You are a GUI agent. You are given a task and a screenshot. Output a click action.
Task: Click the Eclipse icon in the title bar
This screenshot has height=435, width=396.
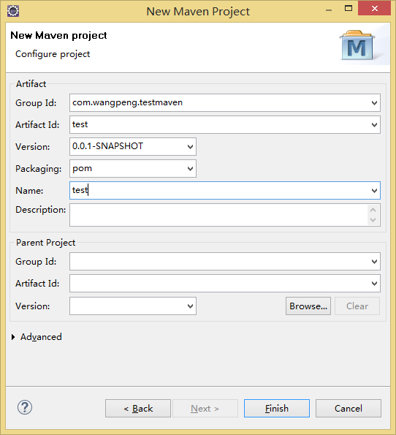click(x=13, y=11)
